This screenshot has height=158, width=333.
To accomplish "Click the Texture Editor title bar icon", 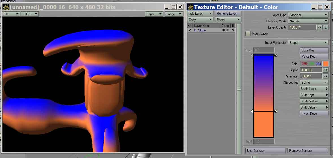I will pos(191,7).
